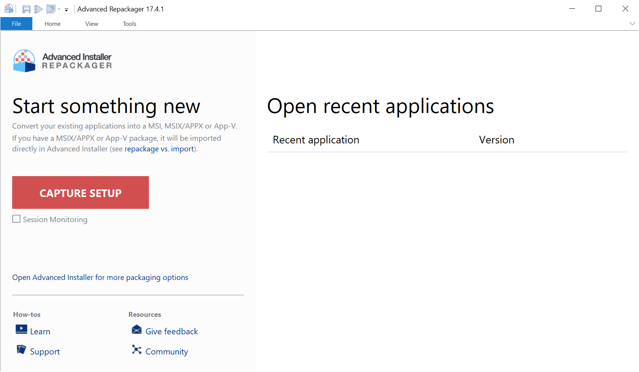Close the Advanced Repackager window

(625, 9)
